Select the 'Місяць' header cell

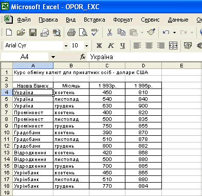71,85
